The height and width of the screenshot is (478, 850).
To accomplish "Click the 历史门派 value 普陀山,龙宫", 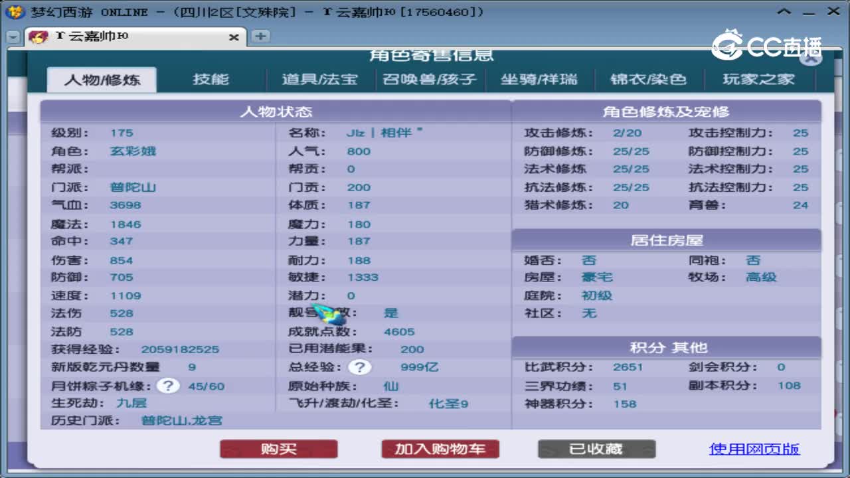I will (182, 421).
